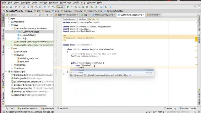Viewport: 201px width, 113px height.
Task: Expand the values folder
Action: tap(12, 68)
